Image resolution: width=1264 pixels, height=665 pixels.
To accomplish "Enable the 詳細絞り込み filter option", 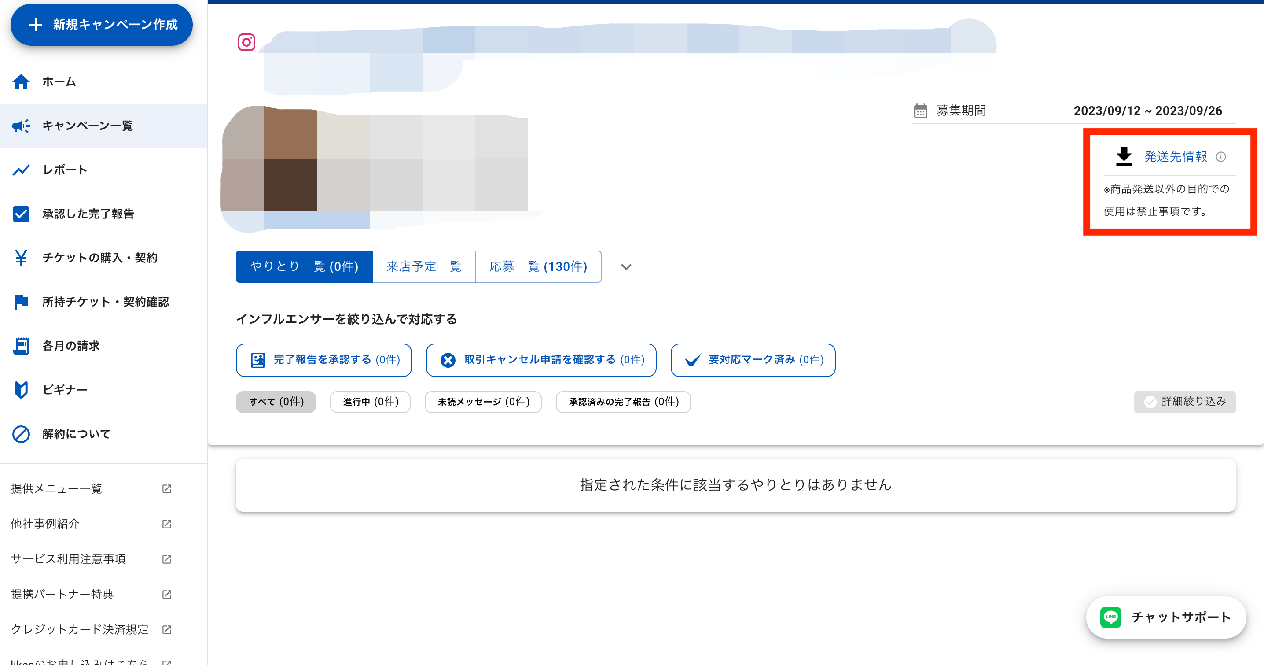I will pyautogui.click(x=1184, y=402).
